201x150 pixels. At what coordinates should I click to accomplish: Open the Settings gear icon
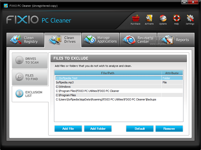(190, 18)
